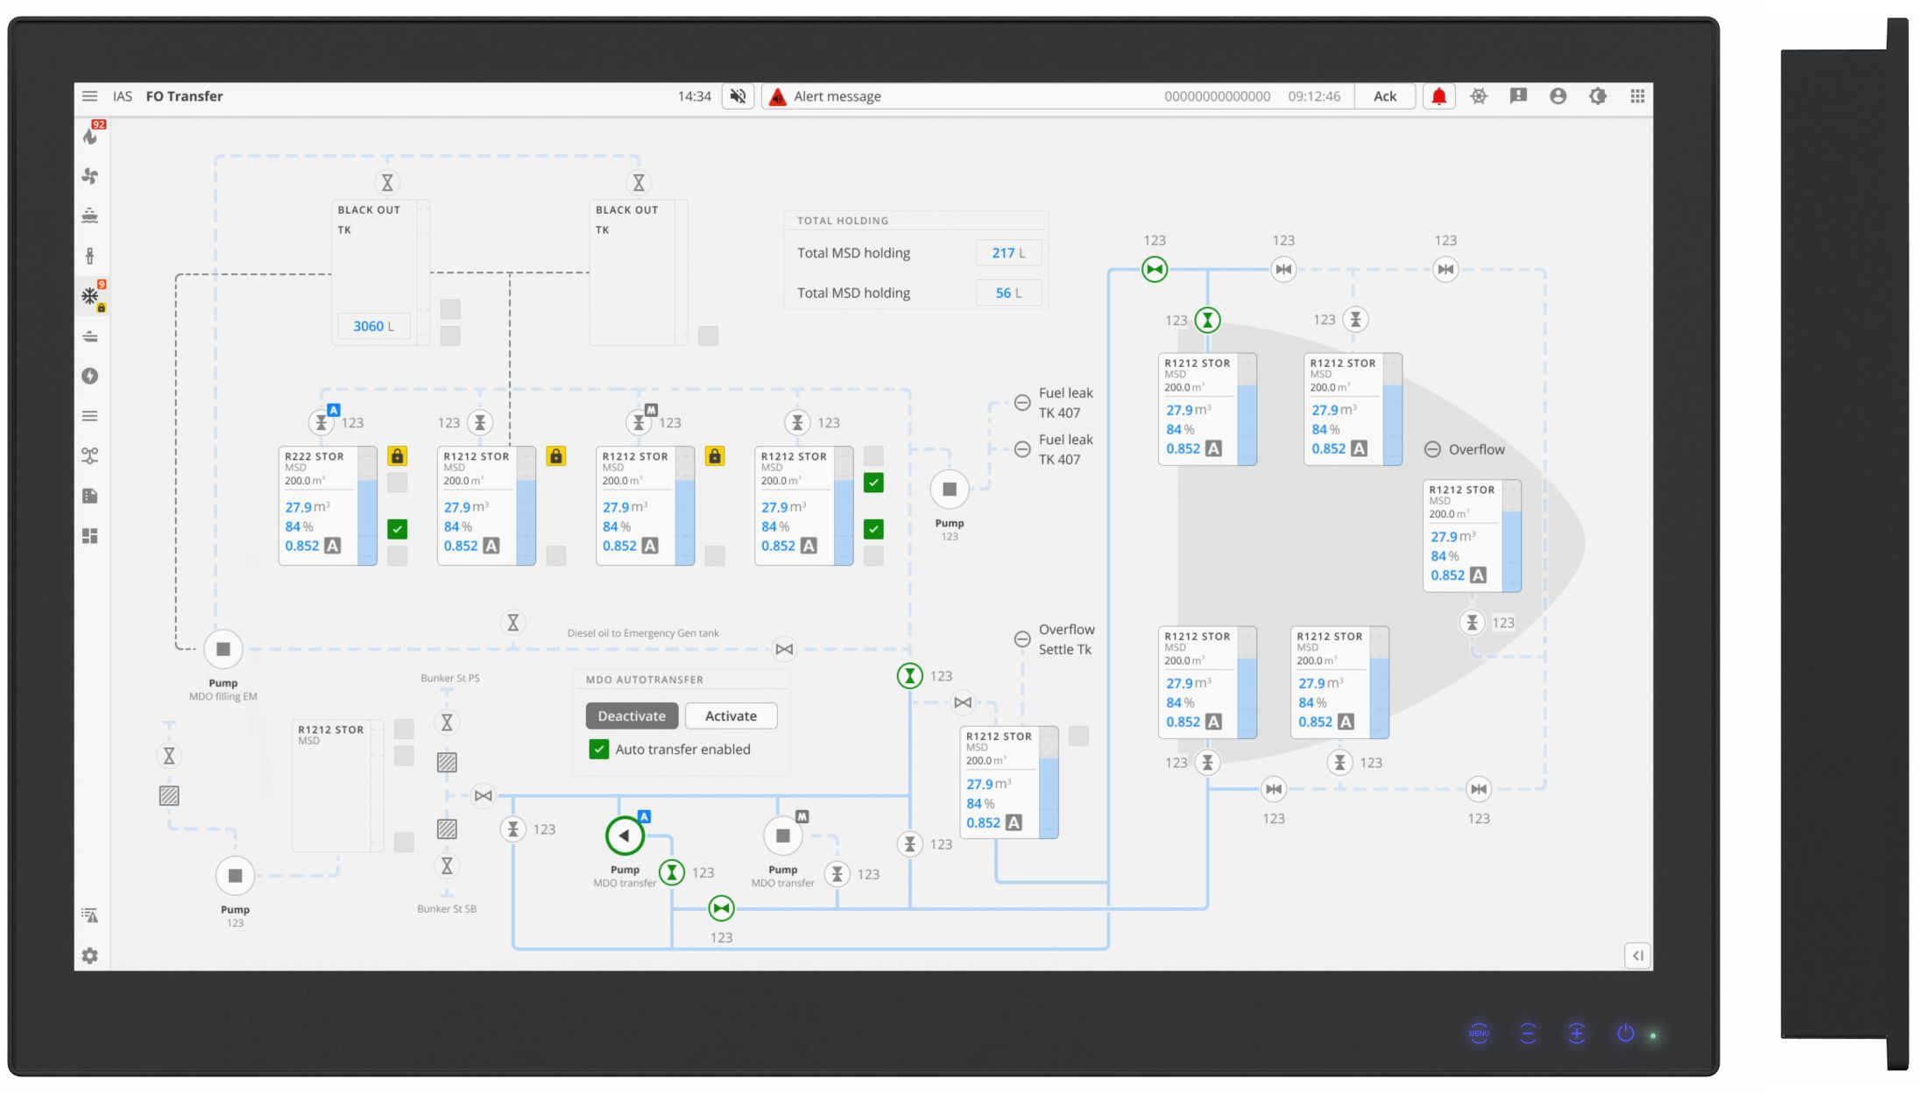The width and height of the screenshot is (1922, 1093).
Task: Click the monitor minus hardware button
Action: click(x=1528, y=1033)
